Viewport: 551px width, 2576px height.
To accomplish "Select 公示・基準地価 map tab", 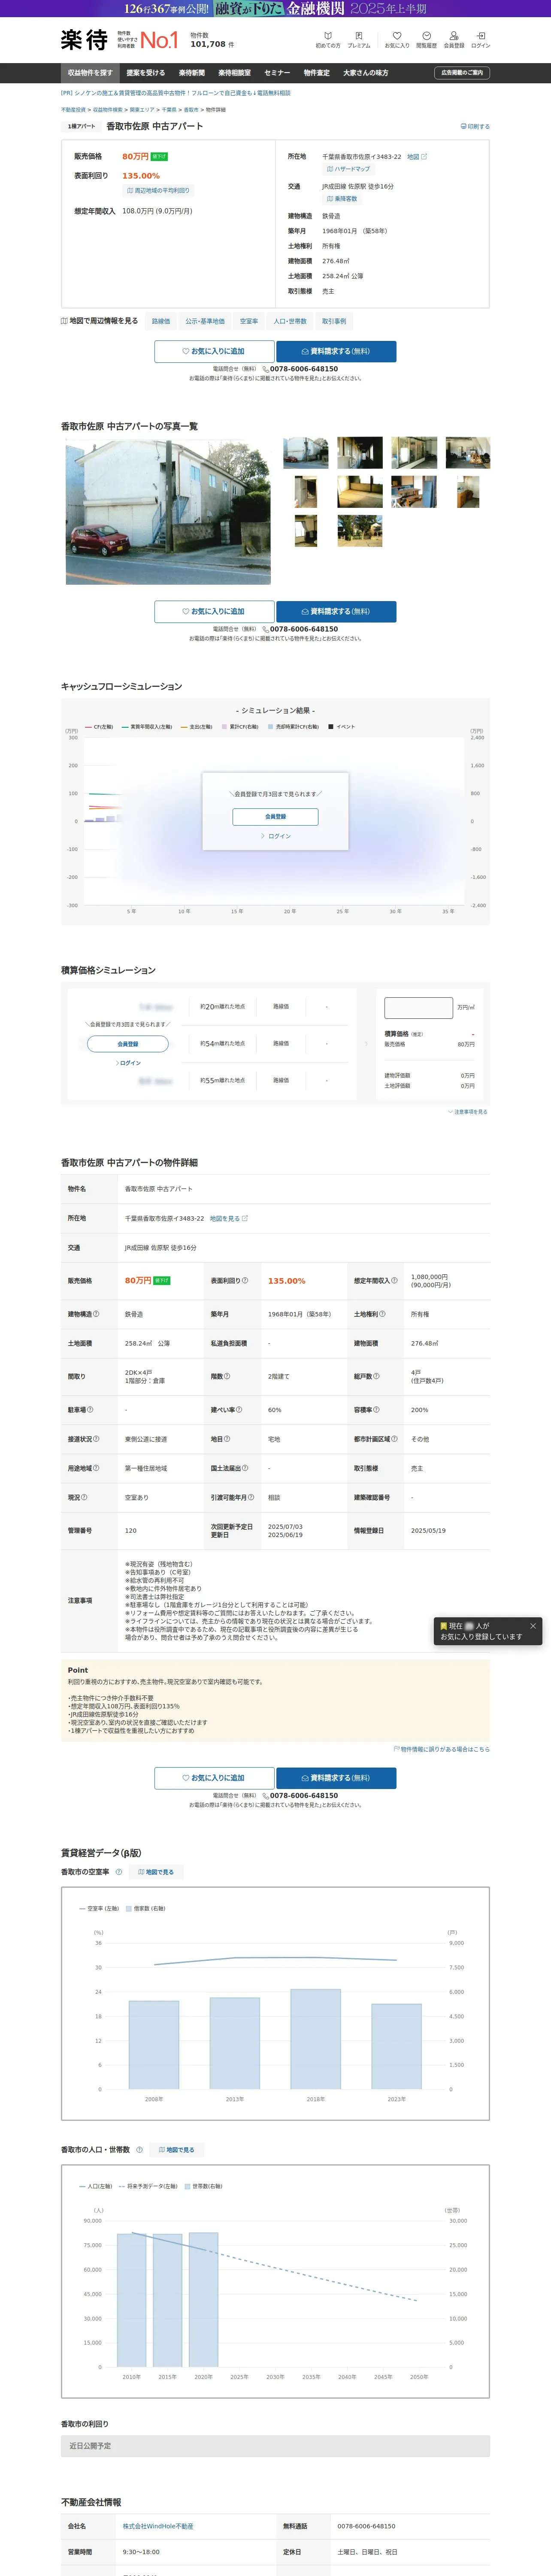I will [205, 321].
